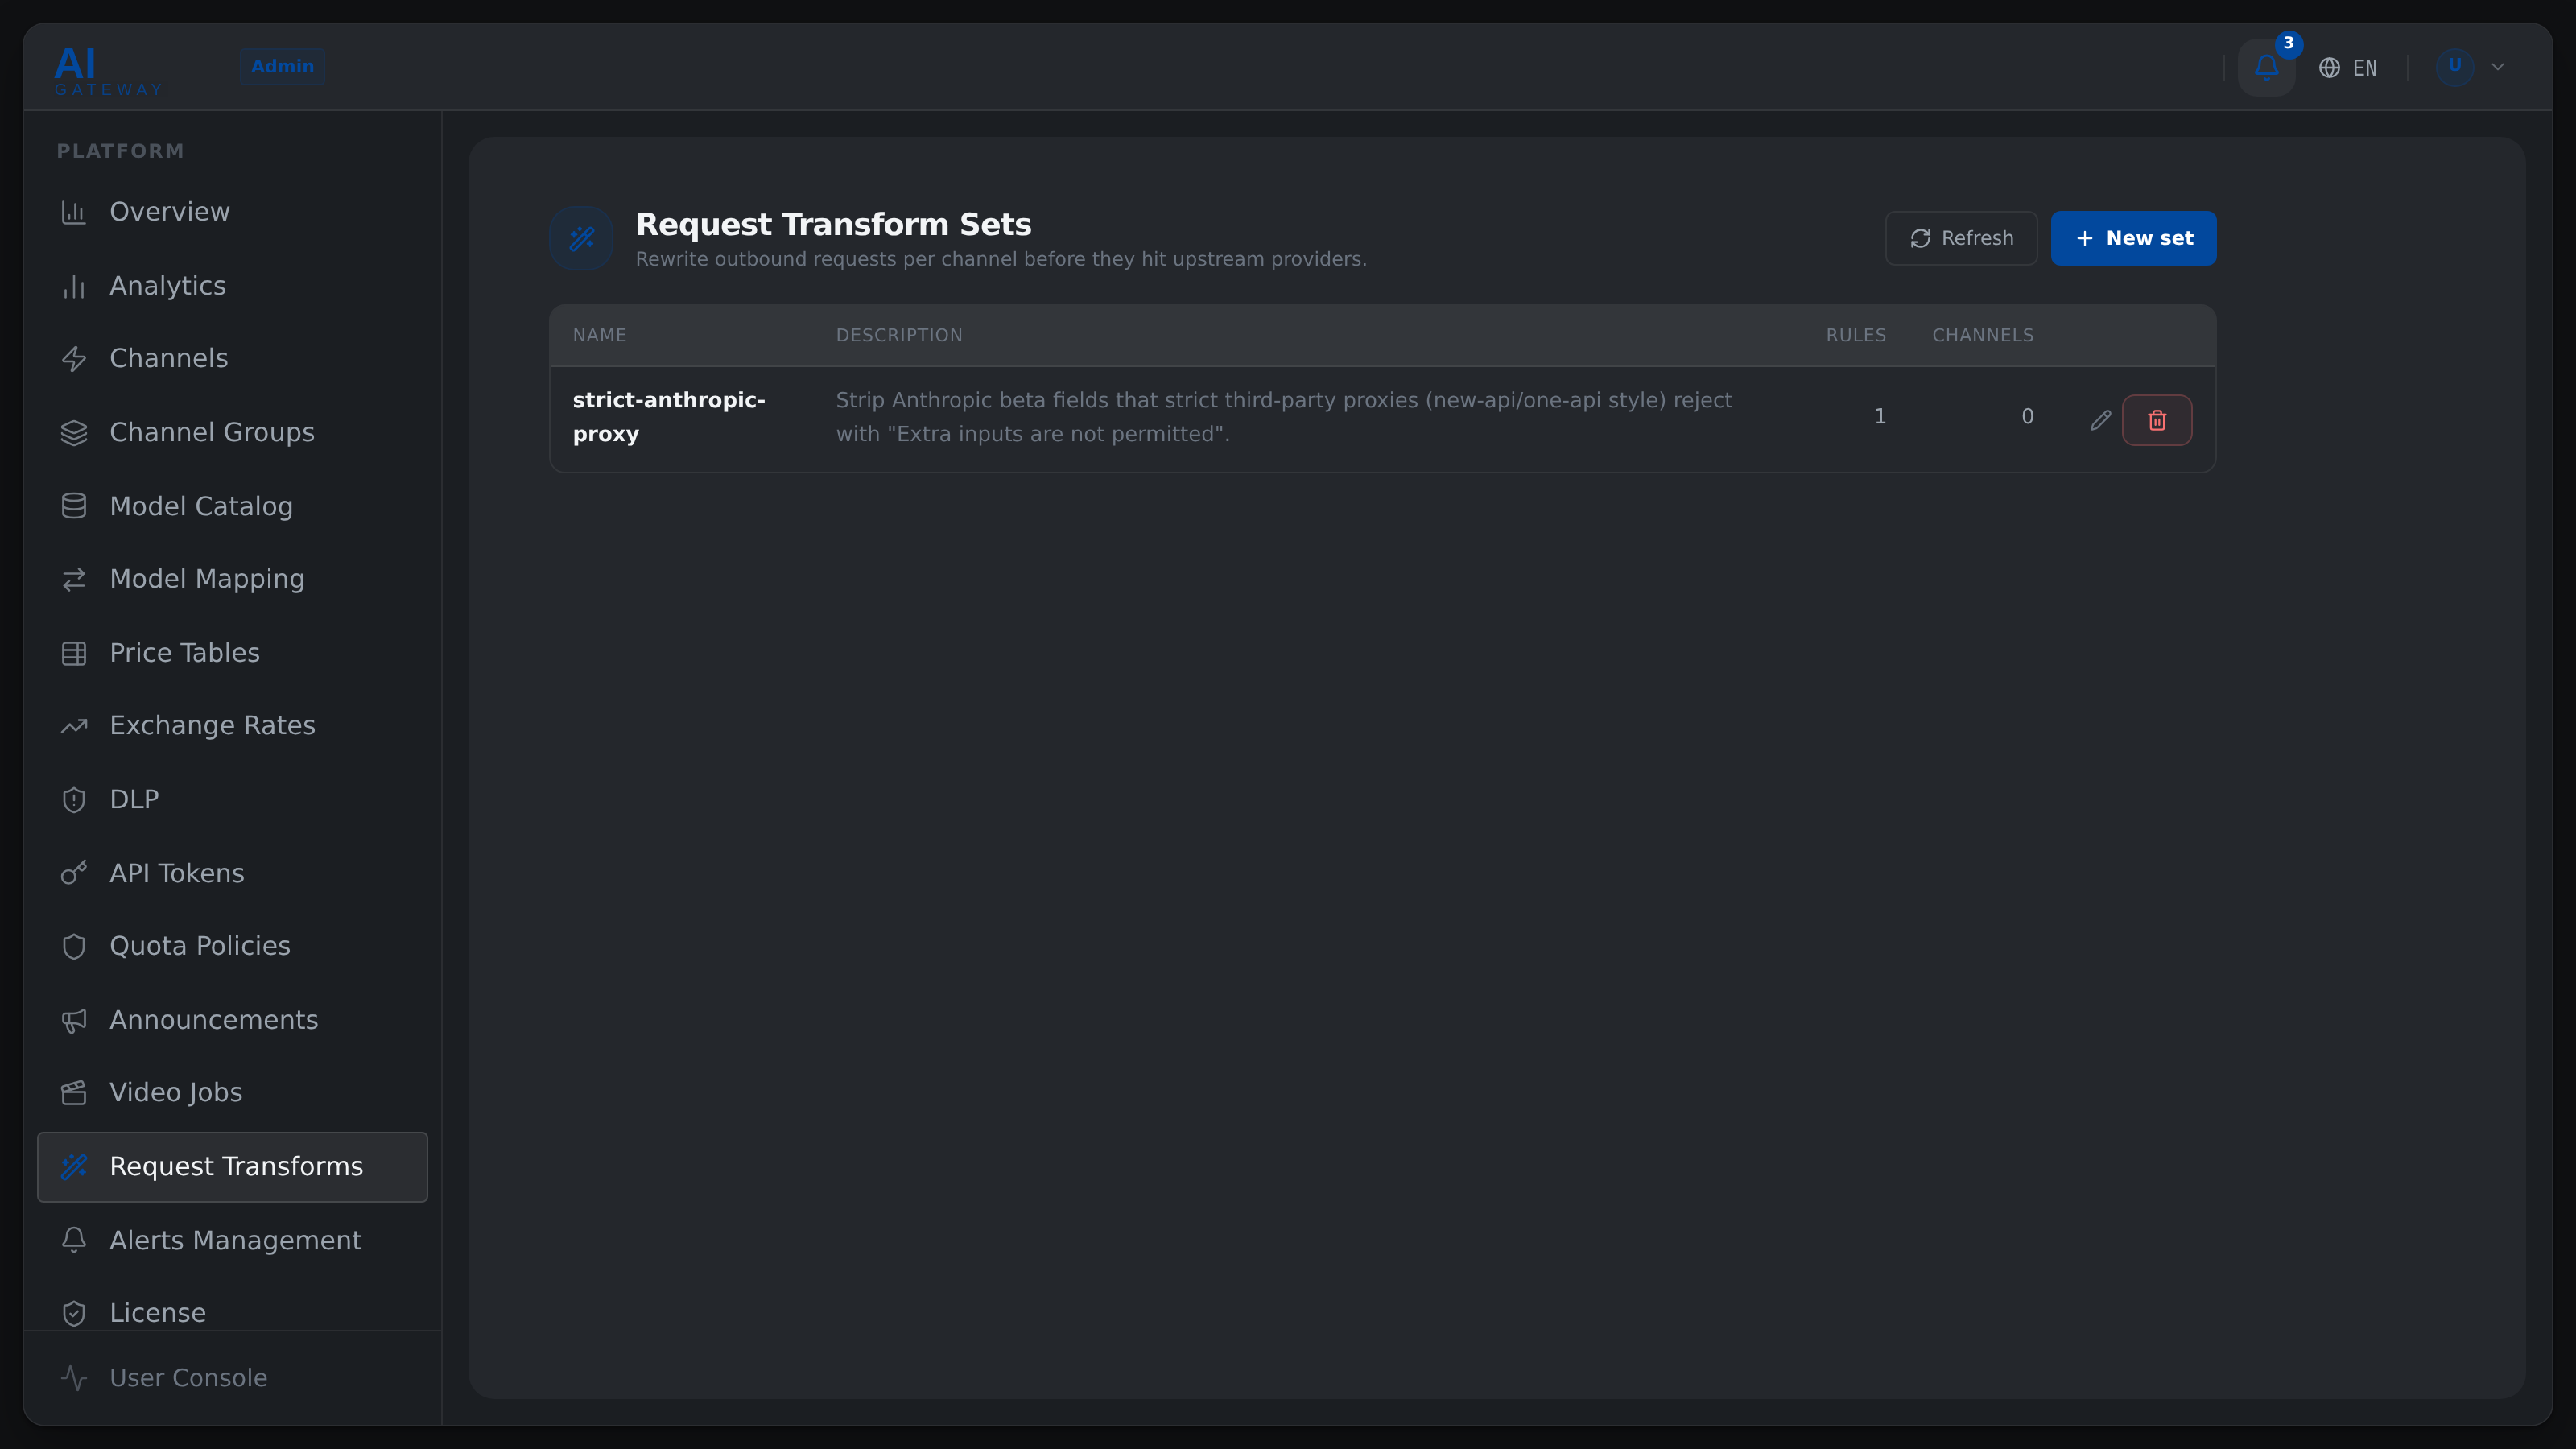2576x1449 pixels.
Task: Open the user avatar U
Action: (x=2454, y=66)
